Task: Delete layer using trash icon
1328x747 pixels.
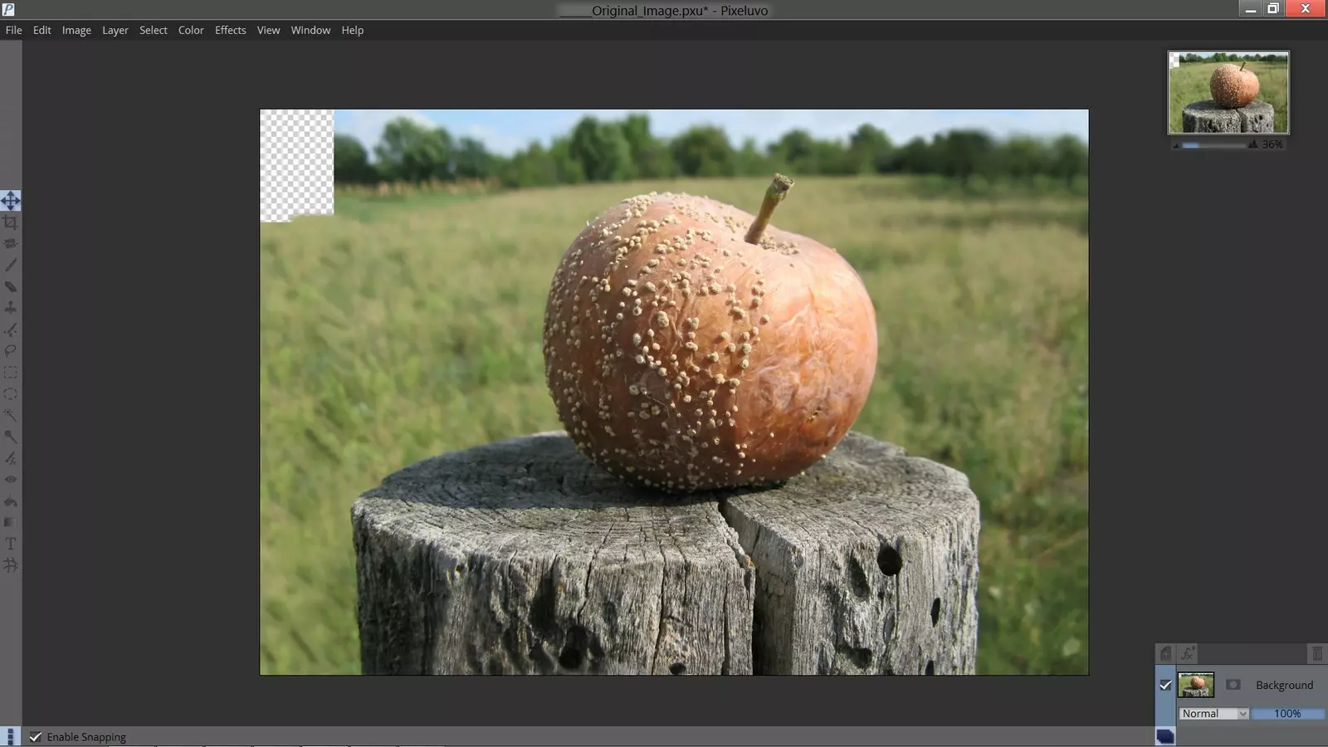Action: (1316, 654)
